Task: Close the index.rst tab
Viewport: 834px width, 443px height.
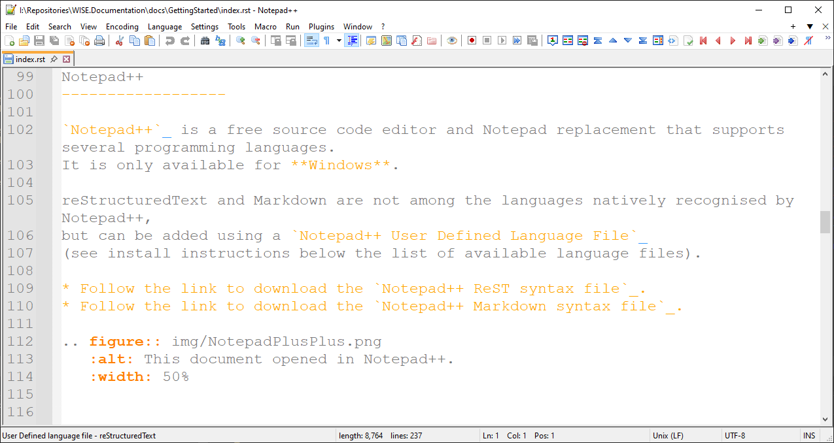Action: 67,59
